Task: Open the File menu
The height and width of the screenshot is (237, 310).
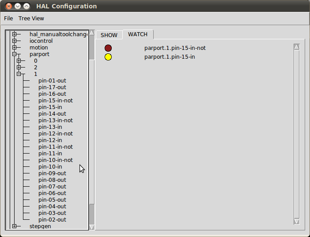Action: pyautogui.click(x=8, y=19)
